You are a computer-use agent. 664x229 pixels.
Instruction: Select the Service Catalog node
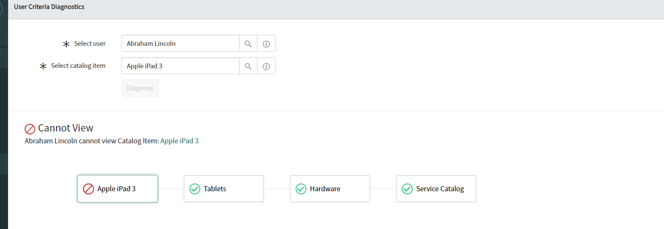pyautogui.click(x=436, y=189)
